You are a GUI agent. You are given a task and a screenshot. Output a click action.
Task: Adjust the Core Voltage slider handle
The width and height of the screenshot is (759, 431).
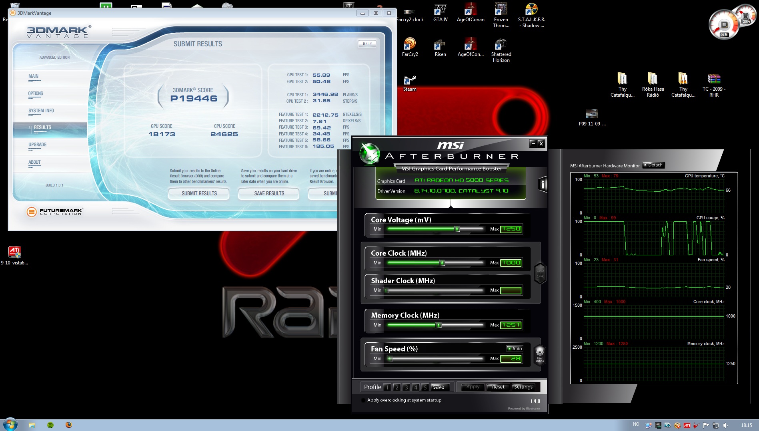pyautogui.click(x=457, y=229)
